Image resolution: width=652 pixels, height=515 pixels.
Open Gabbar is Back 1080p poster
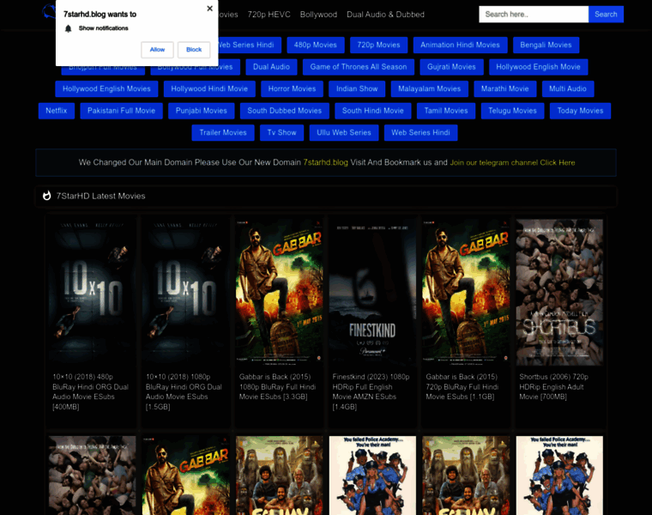[279, 293]
